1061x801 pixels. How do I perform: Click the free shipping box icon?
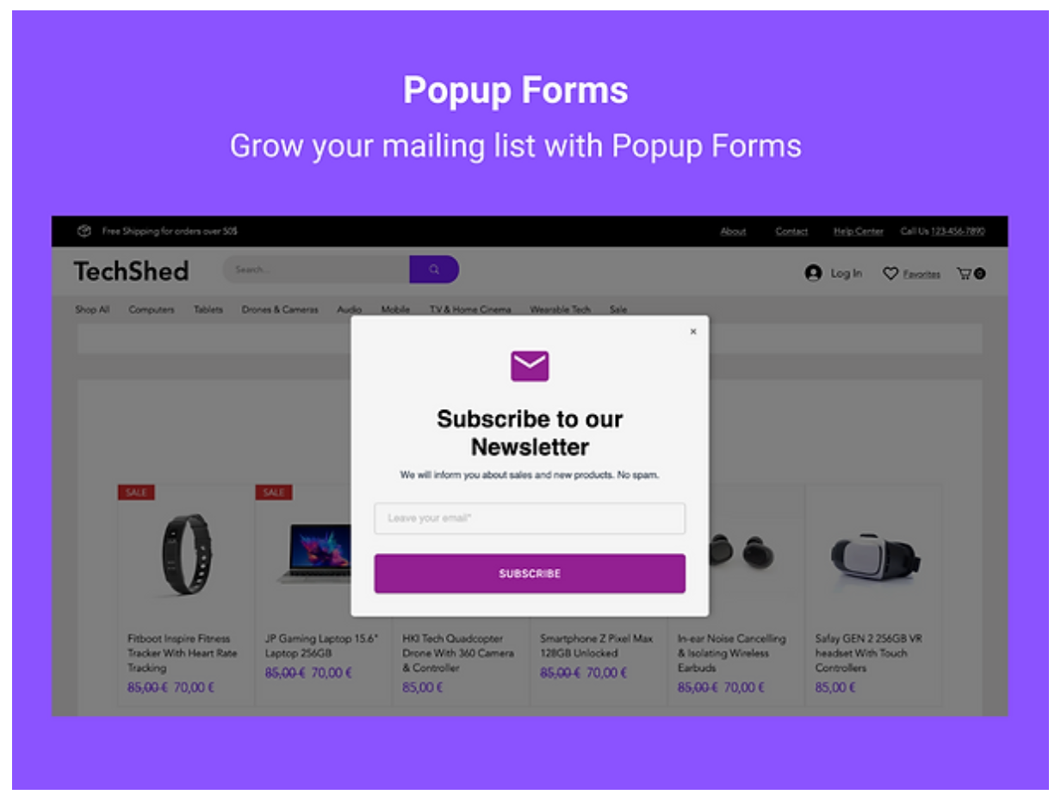point(84,231)
